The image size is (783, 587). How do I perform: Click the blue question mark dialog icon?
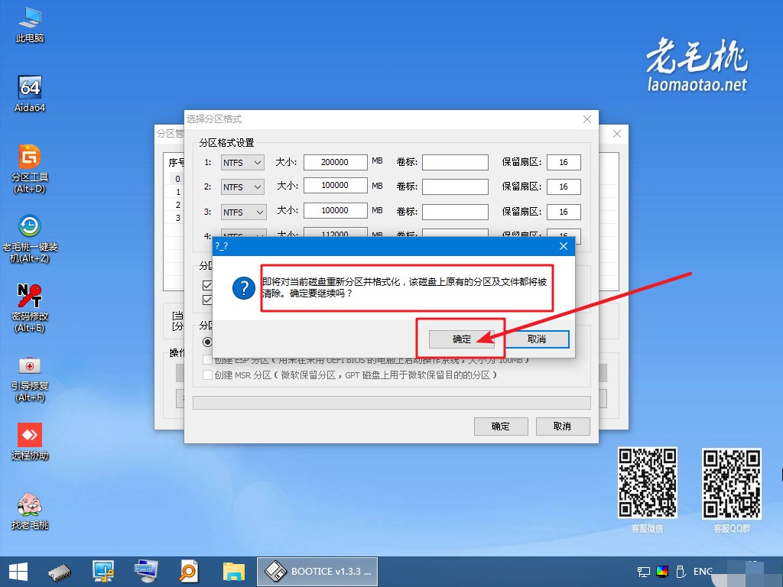pyautogui.click(x=244, y=288)
